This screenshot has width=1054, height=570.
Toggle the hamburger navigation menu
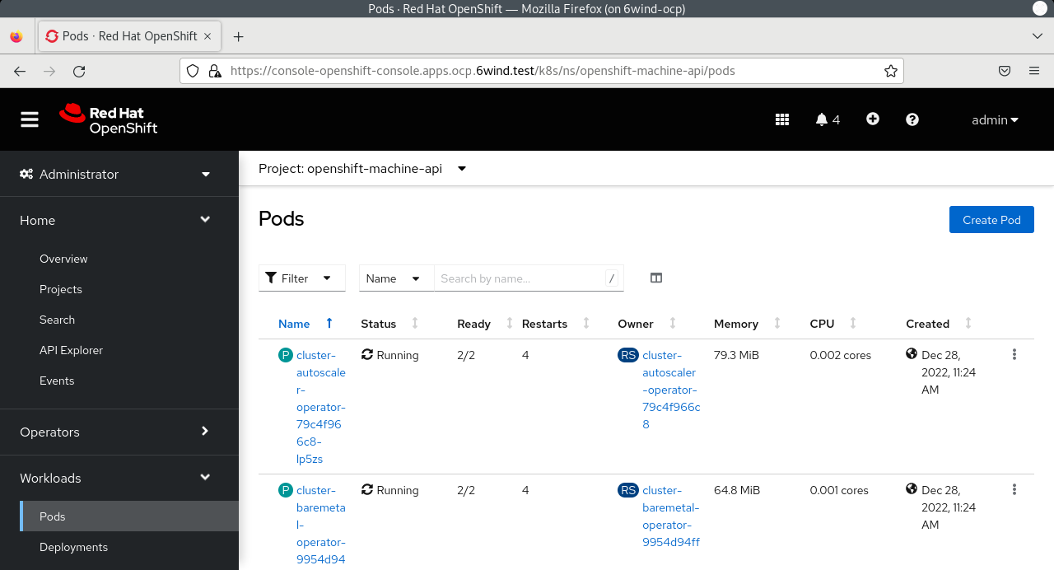[30, 120]
